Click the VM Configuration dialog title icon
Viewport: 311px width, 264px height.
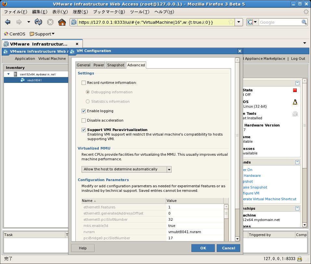72,51
